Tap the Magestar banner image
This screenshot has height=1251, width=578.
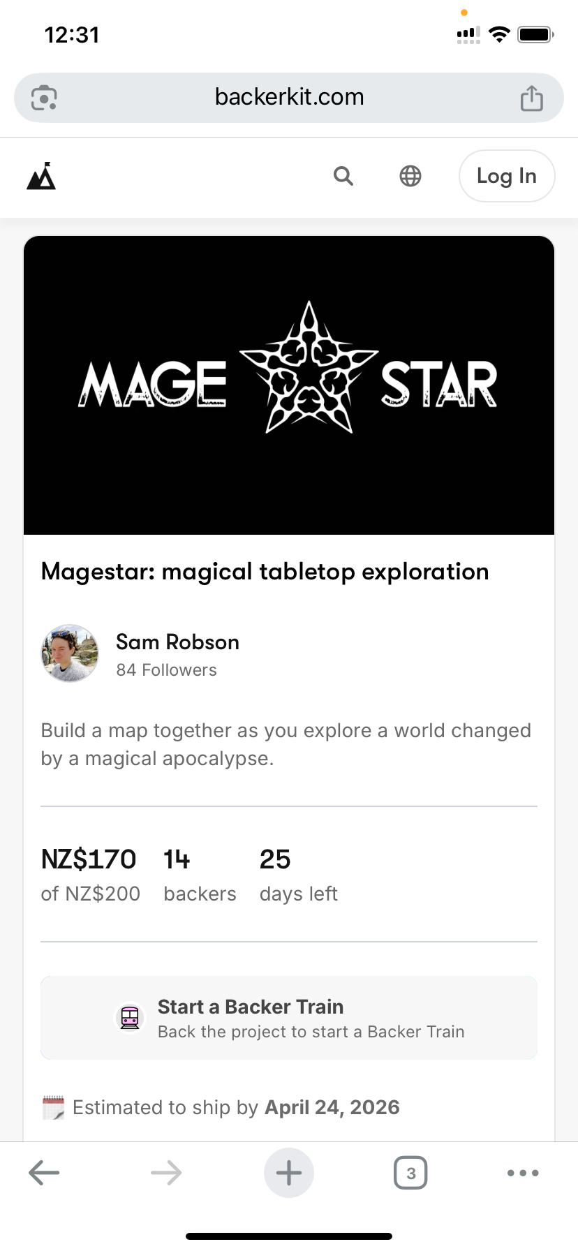tap(289, 385)
